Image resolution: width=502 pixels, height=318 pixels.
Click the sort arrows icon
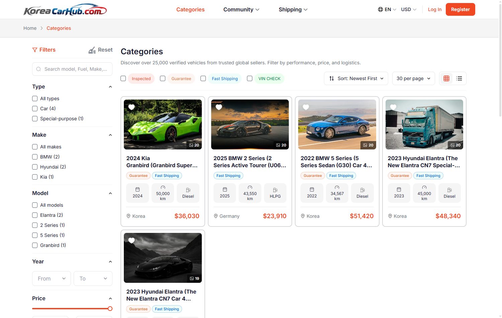click(x=332, y=78)
